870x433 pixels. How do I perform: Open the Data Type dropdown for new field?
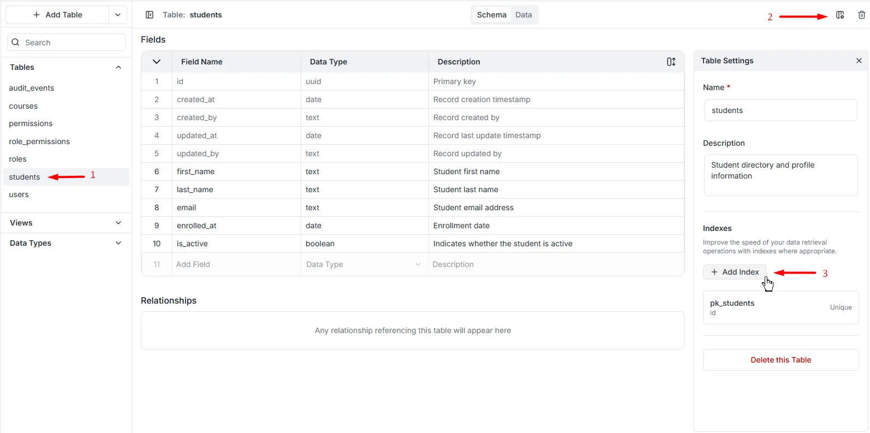pos(418,264)
